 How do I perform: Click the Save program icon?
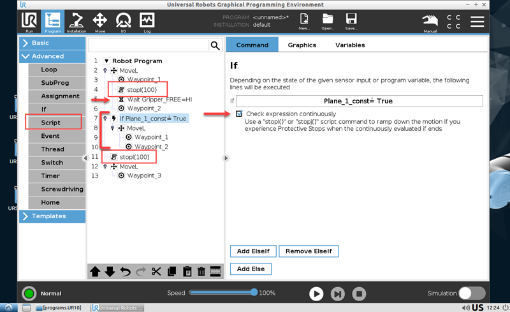point(351,22)
